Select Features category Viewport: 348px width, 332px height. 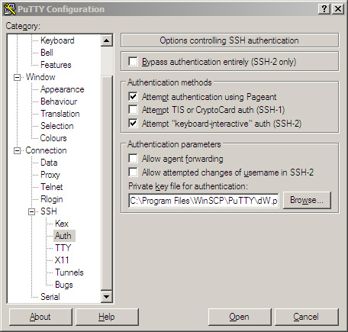click(x=56, y=65)
